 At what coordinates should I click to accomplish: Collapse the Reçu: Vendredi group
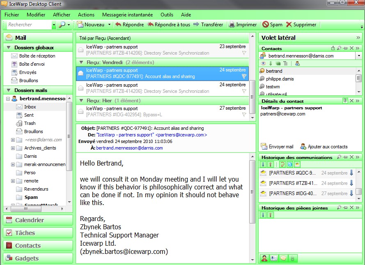pyautogui.click(x=81, y=62)
